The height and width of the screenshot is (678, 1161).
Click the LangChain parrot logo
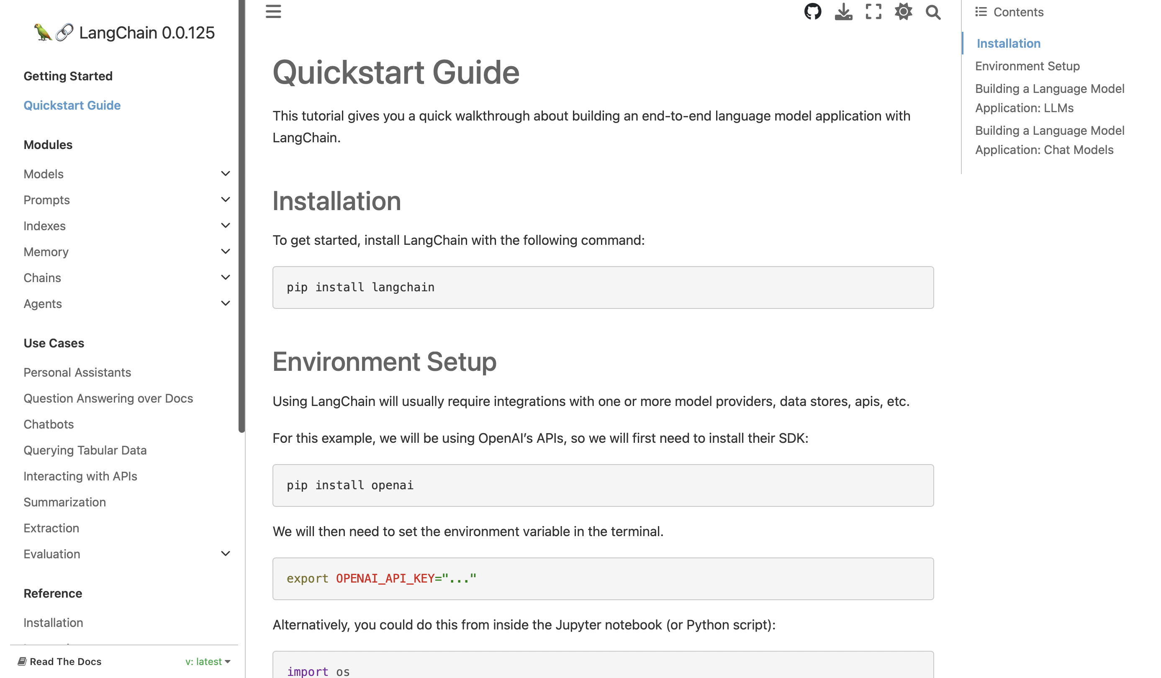point(44,32)
